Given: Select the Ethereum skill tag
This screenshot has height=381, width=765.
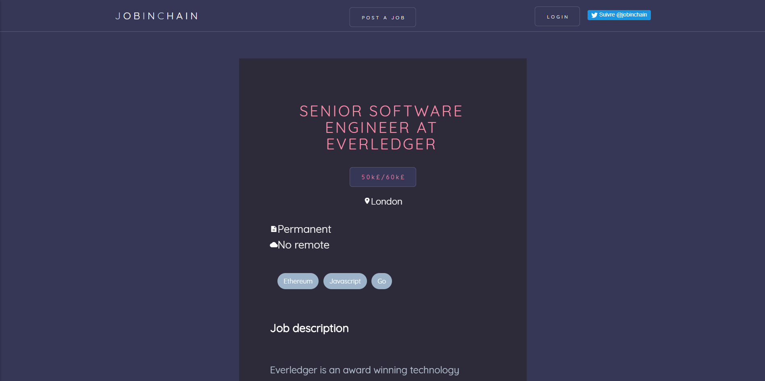Looking at the screenshot, I should (298, 281).
